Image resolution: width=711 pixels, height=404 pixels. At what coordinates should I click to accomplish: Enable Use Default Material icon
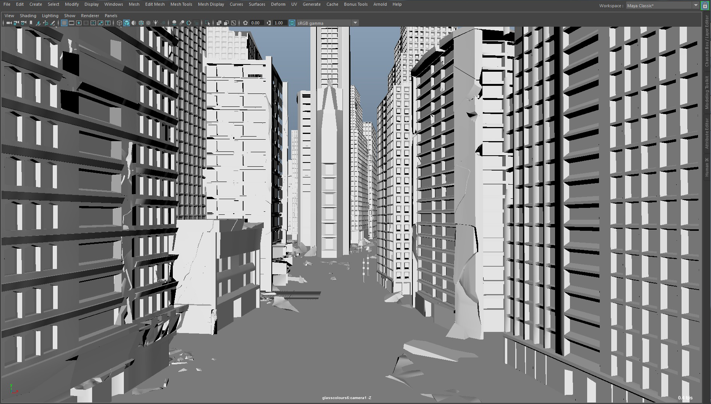pos(134,23)
